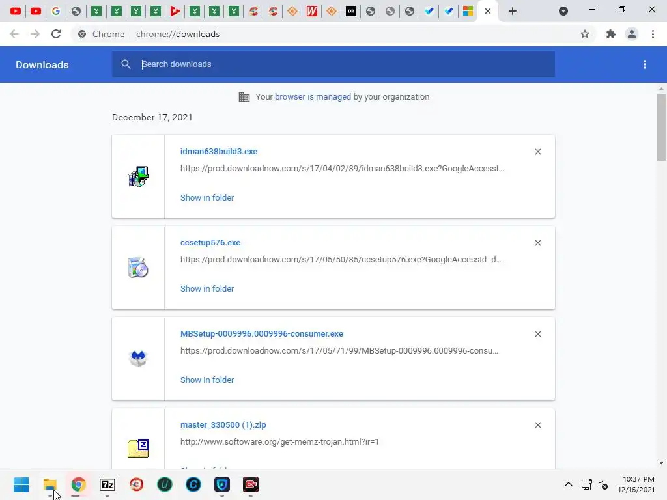Close the current Downloads tab
Image resolution: width=667 pixels, height=500 pixels.
click(488, 11)
